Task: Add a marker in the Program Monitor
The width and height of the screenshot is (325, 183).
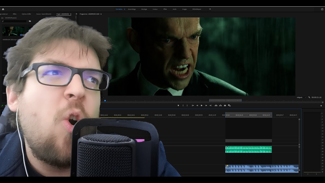Action: click(178, 105)
